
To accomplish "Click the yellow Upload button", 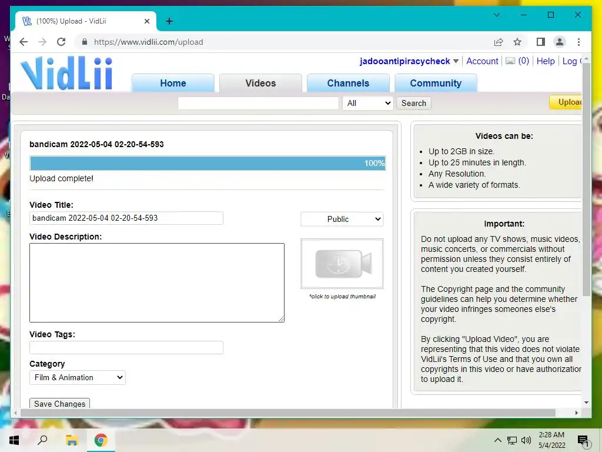I will tap(566, 102).
